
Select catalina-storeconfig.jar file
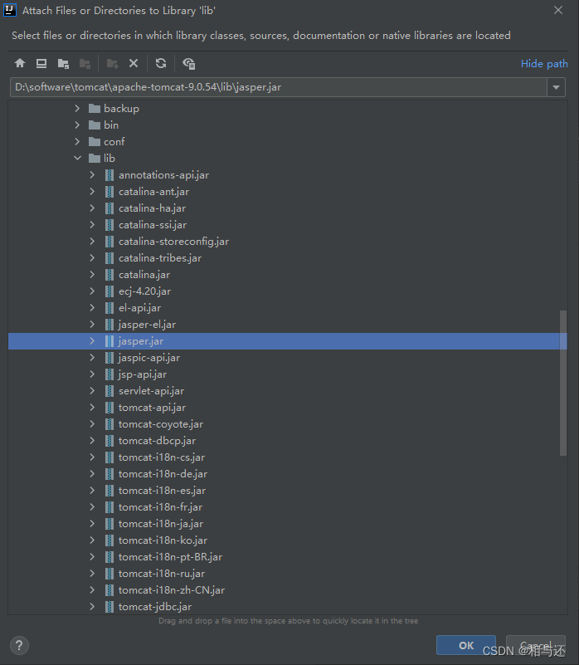pyautogui.click(x=174, y=242)
